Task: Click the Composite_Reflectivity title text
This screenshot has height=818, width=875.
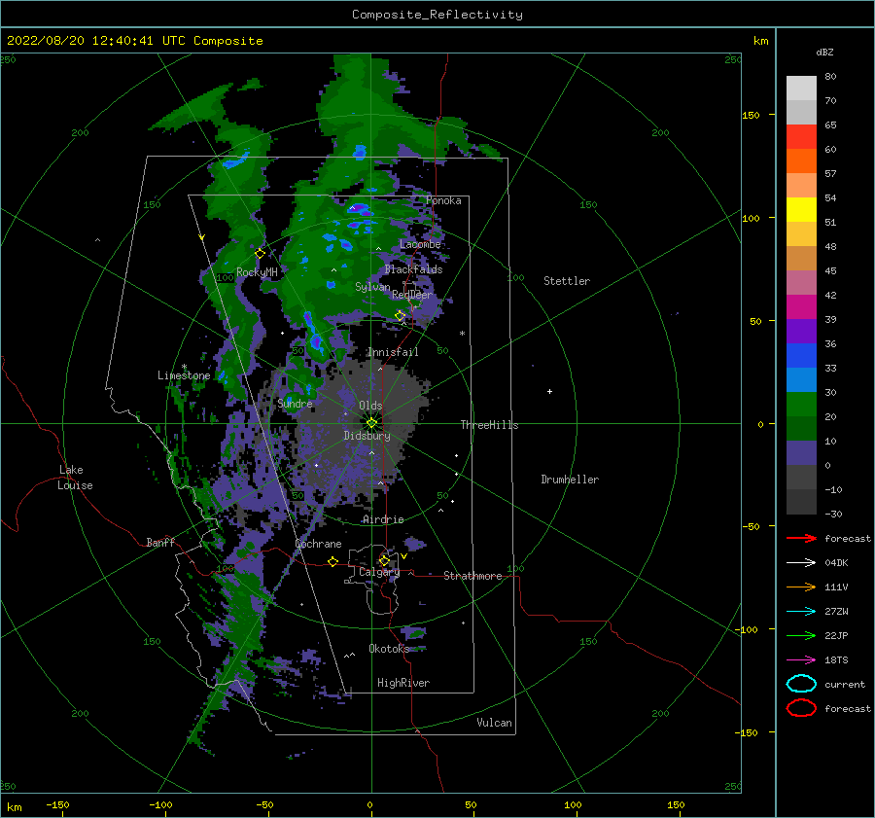Action: [x=437, y=15]
